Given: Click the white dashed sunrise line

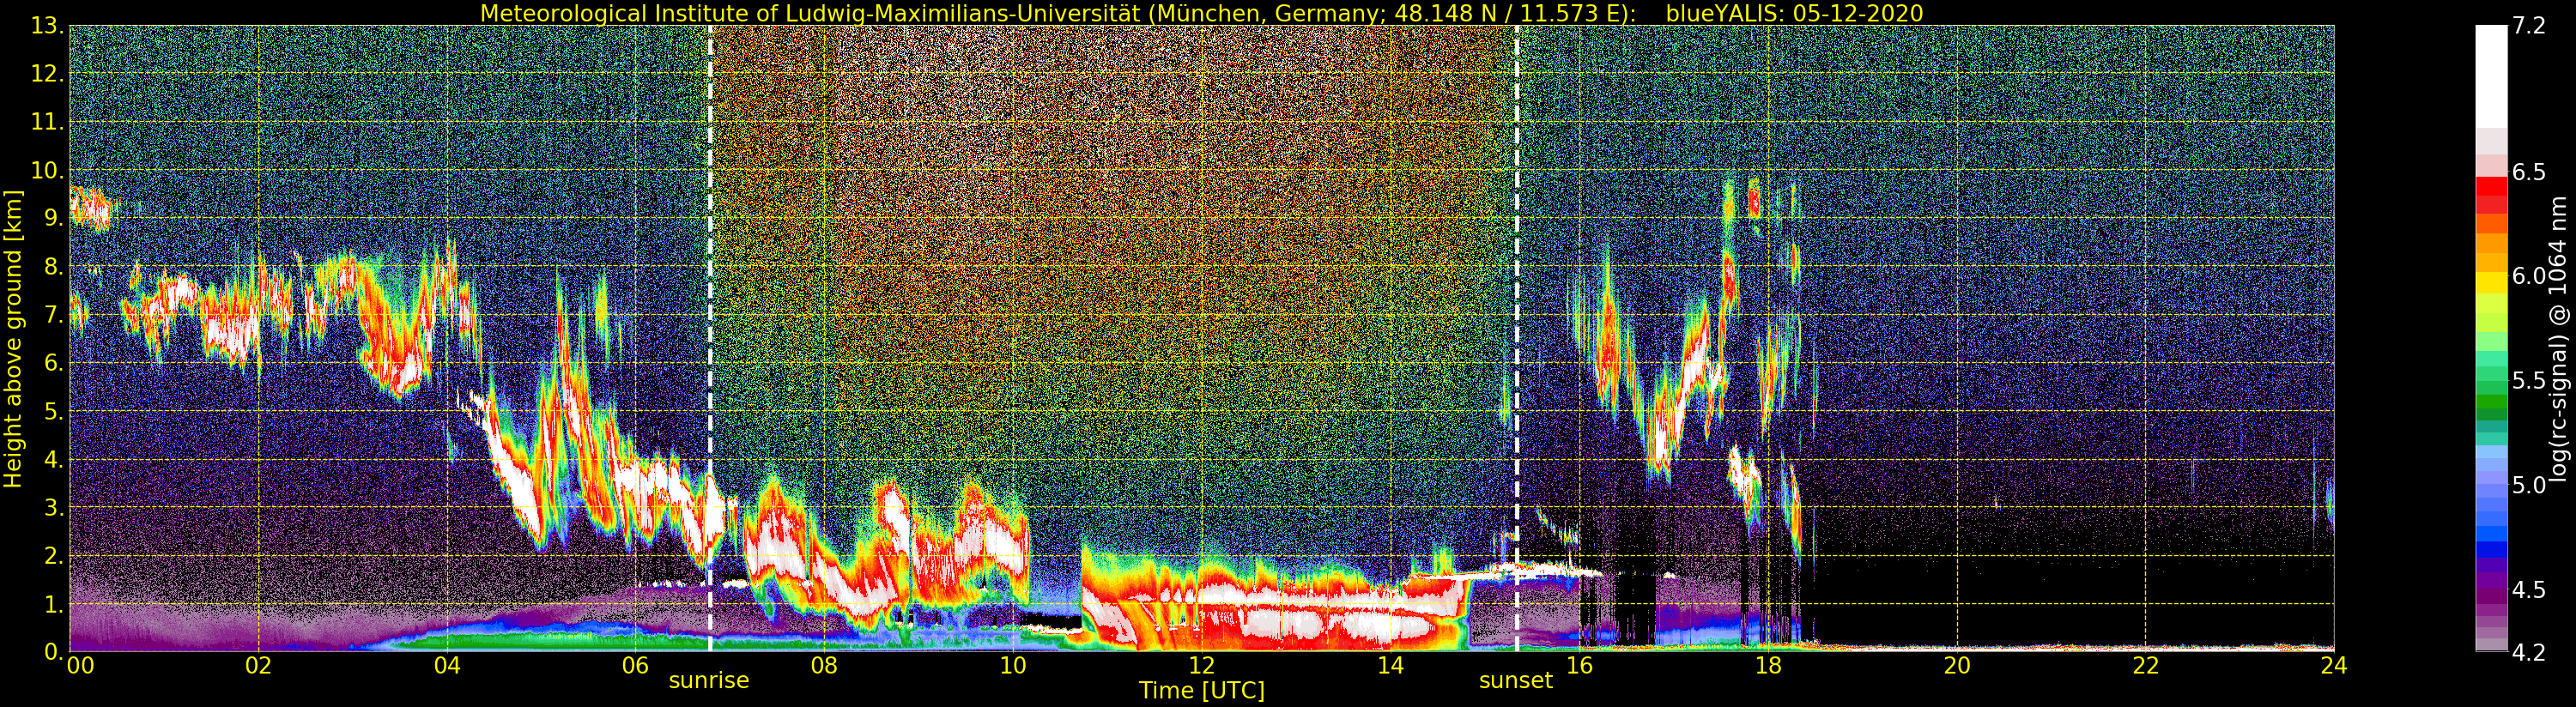Looking at the screenshot, I should (710, 338).
